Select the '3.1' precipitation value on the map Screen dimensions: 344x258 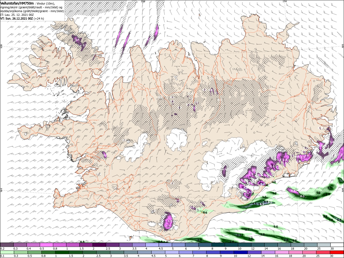239,235
